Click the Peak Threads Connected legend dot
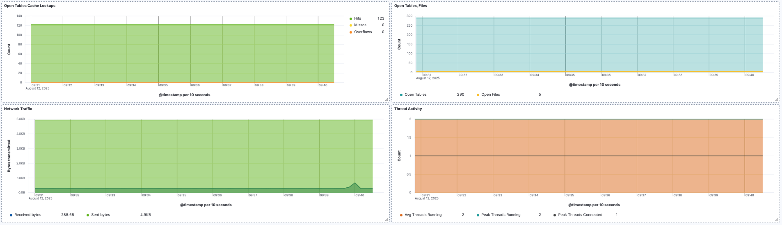 554,215
